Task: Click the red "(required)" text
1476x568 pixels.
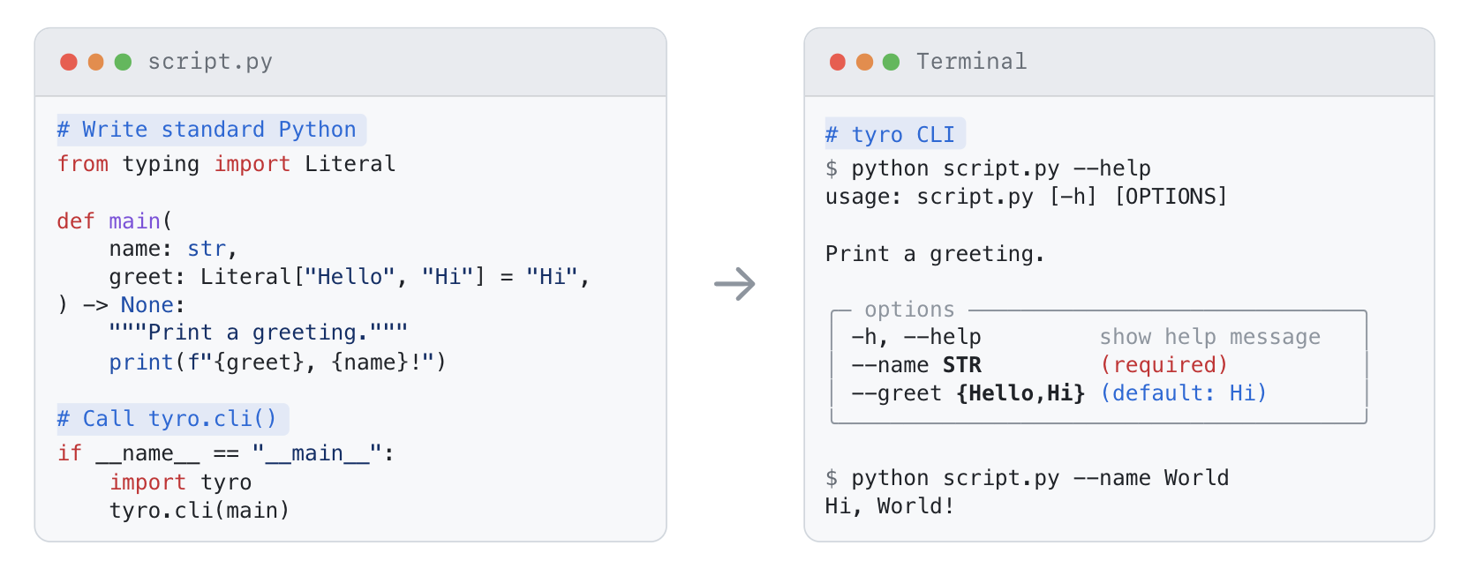Action: 1163,365
